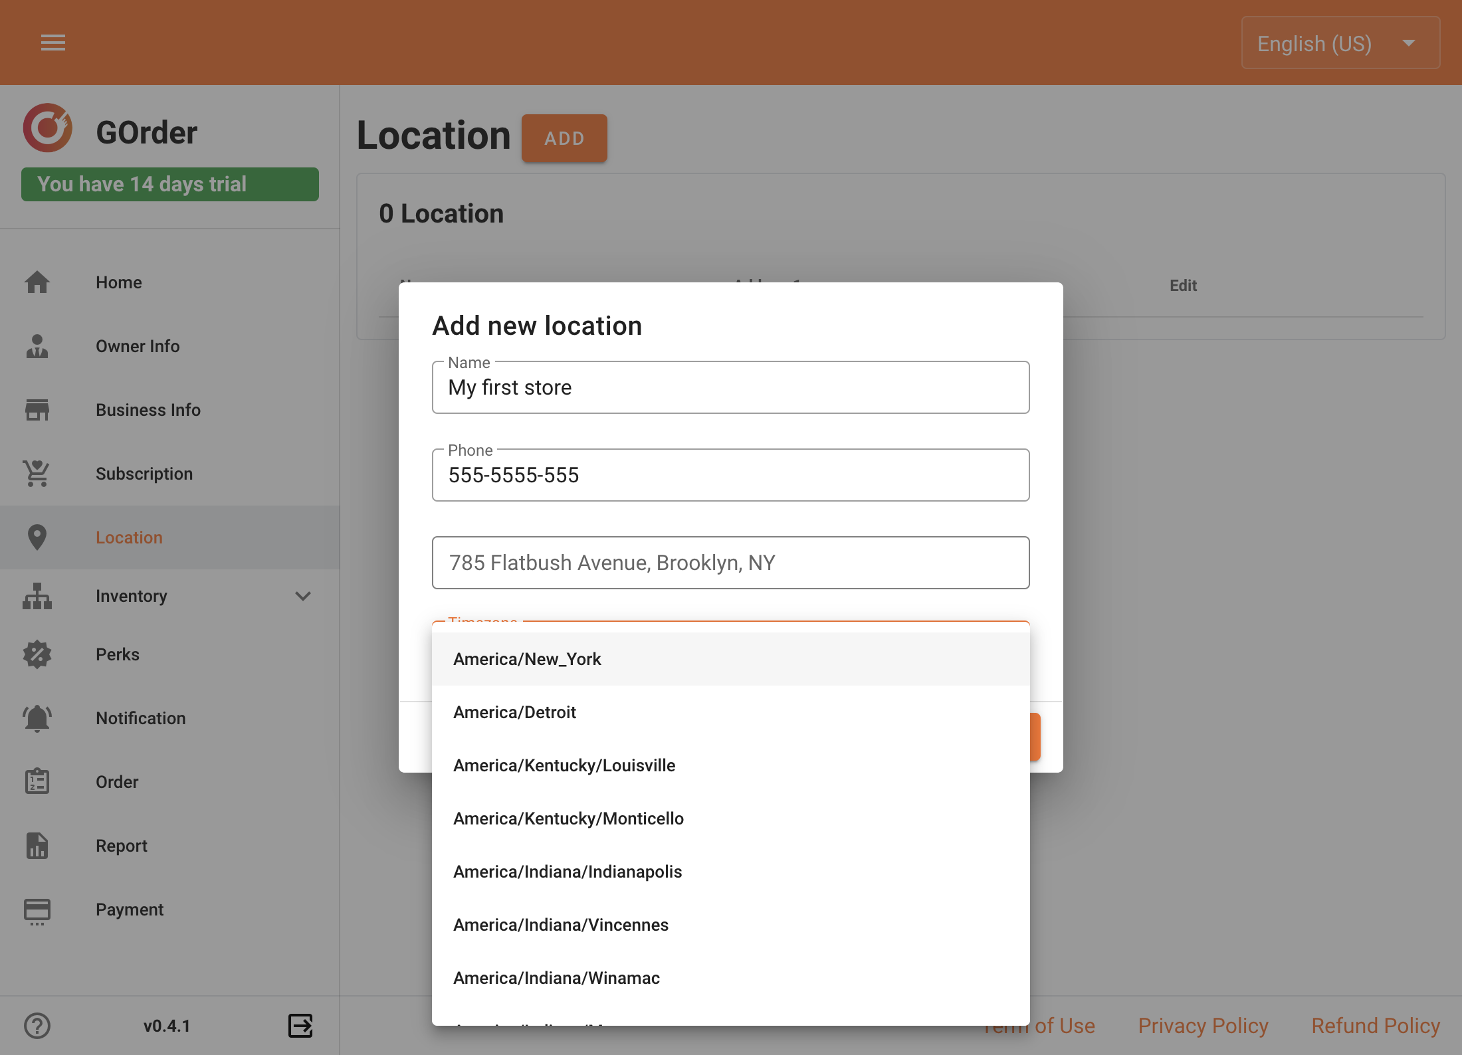Select America/Detroit timezone option
Viewport: 1462px width, 1055px height.
click(x=731, y=712)
